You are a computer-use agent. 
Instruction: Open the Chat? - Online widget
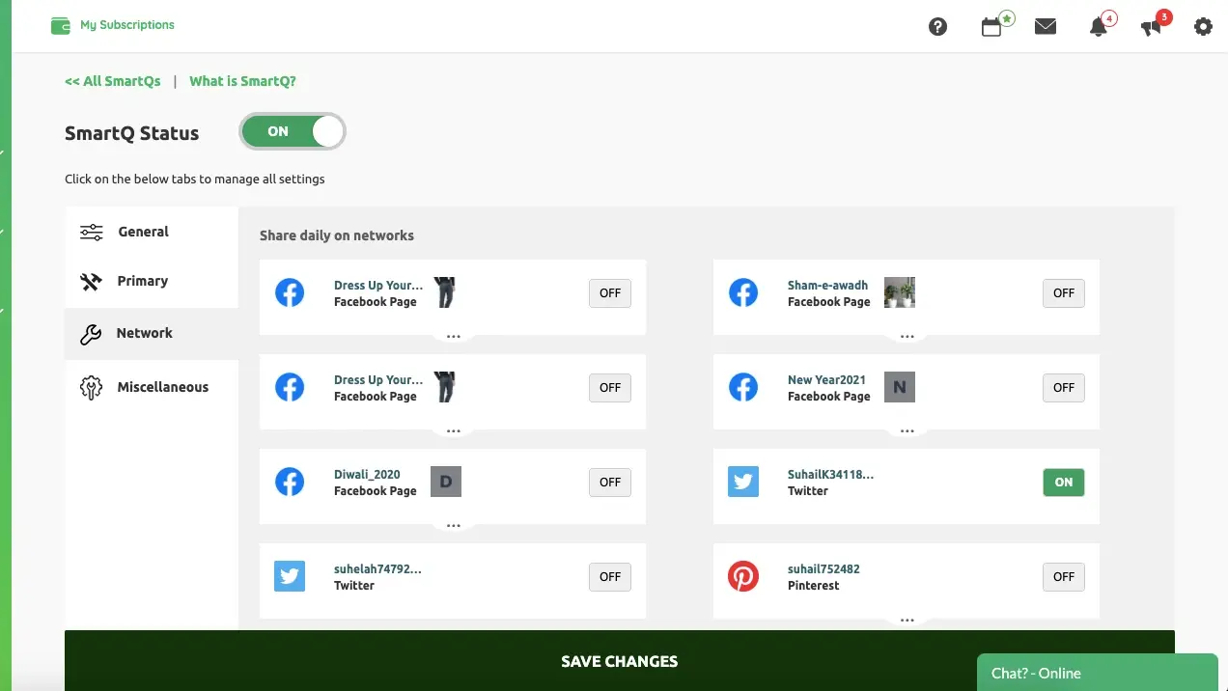pyautogui.click(x=1098, y=673)
